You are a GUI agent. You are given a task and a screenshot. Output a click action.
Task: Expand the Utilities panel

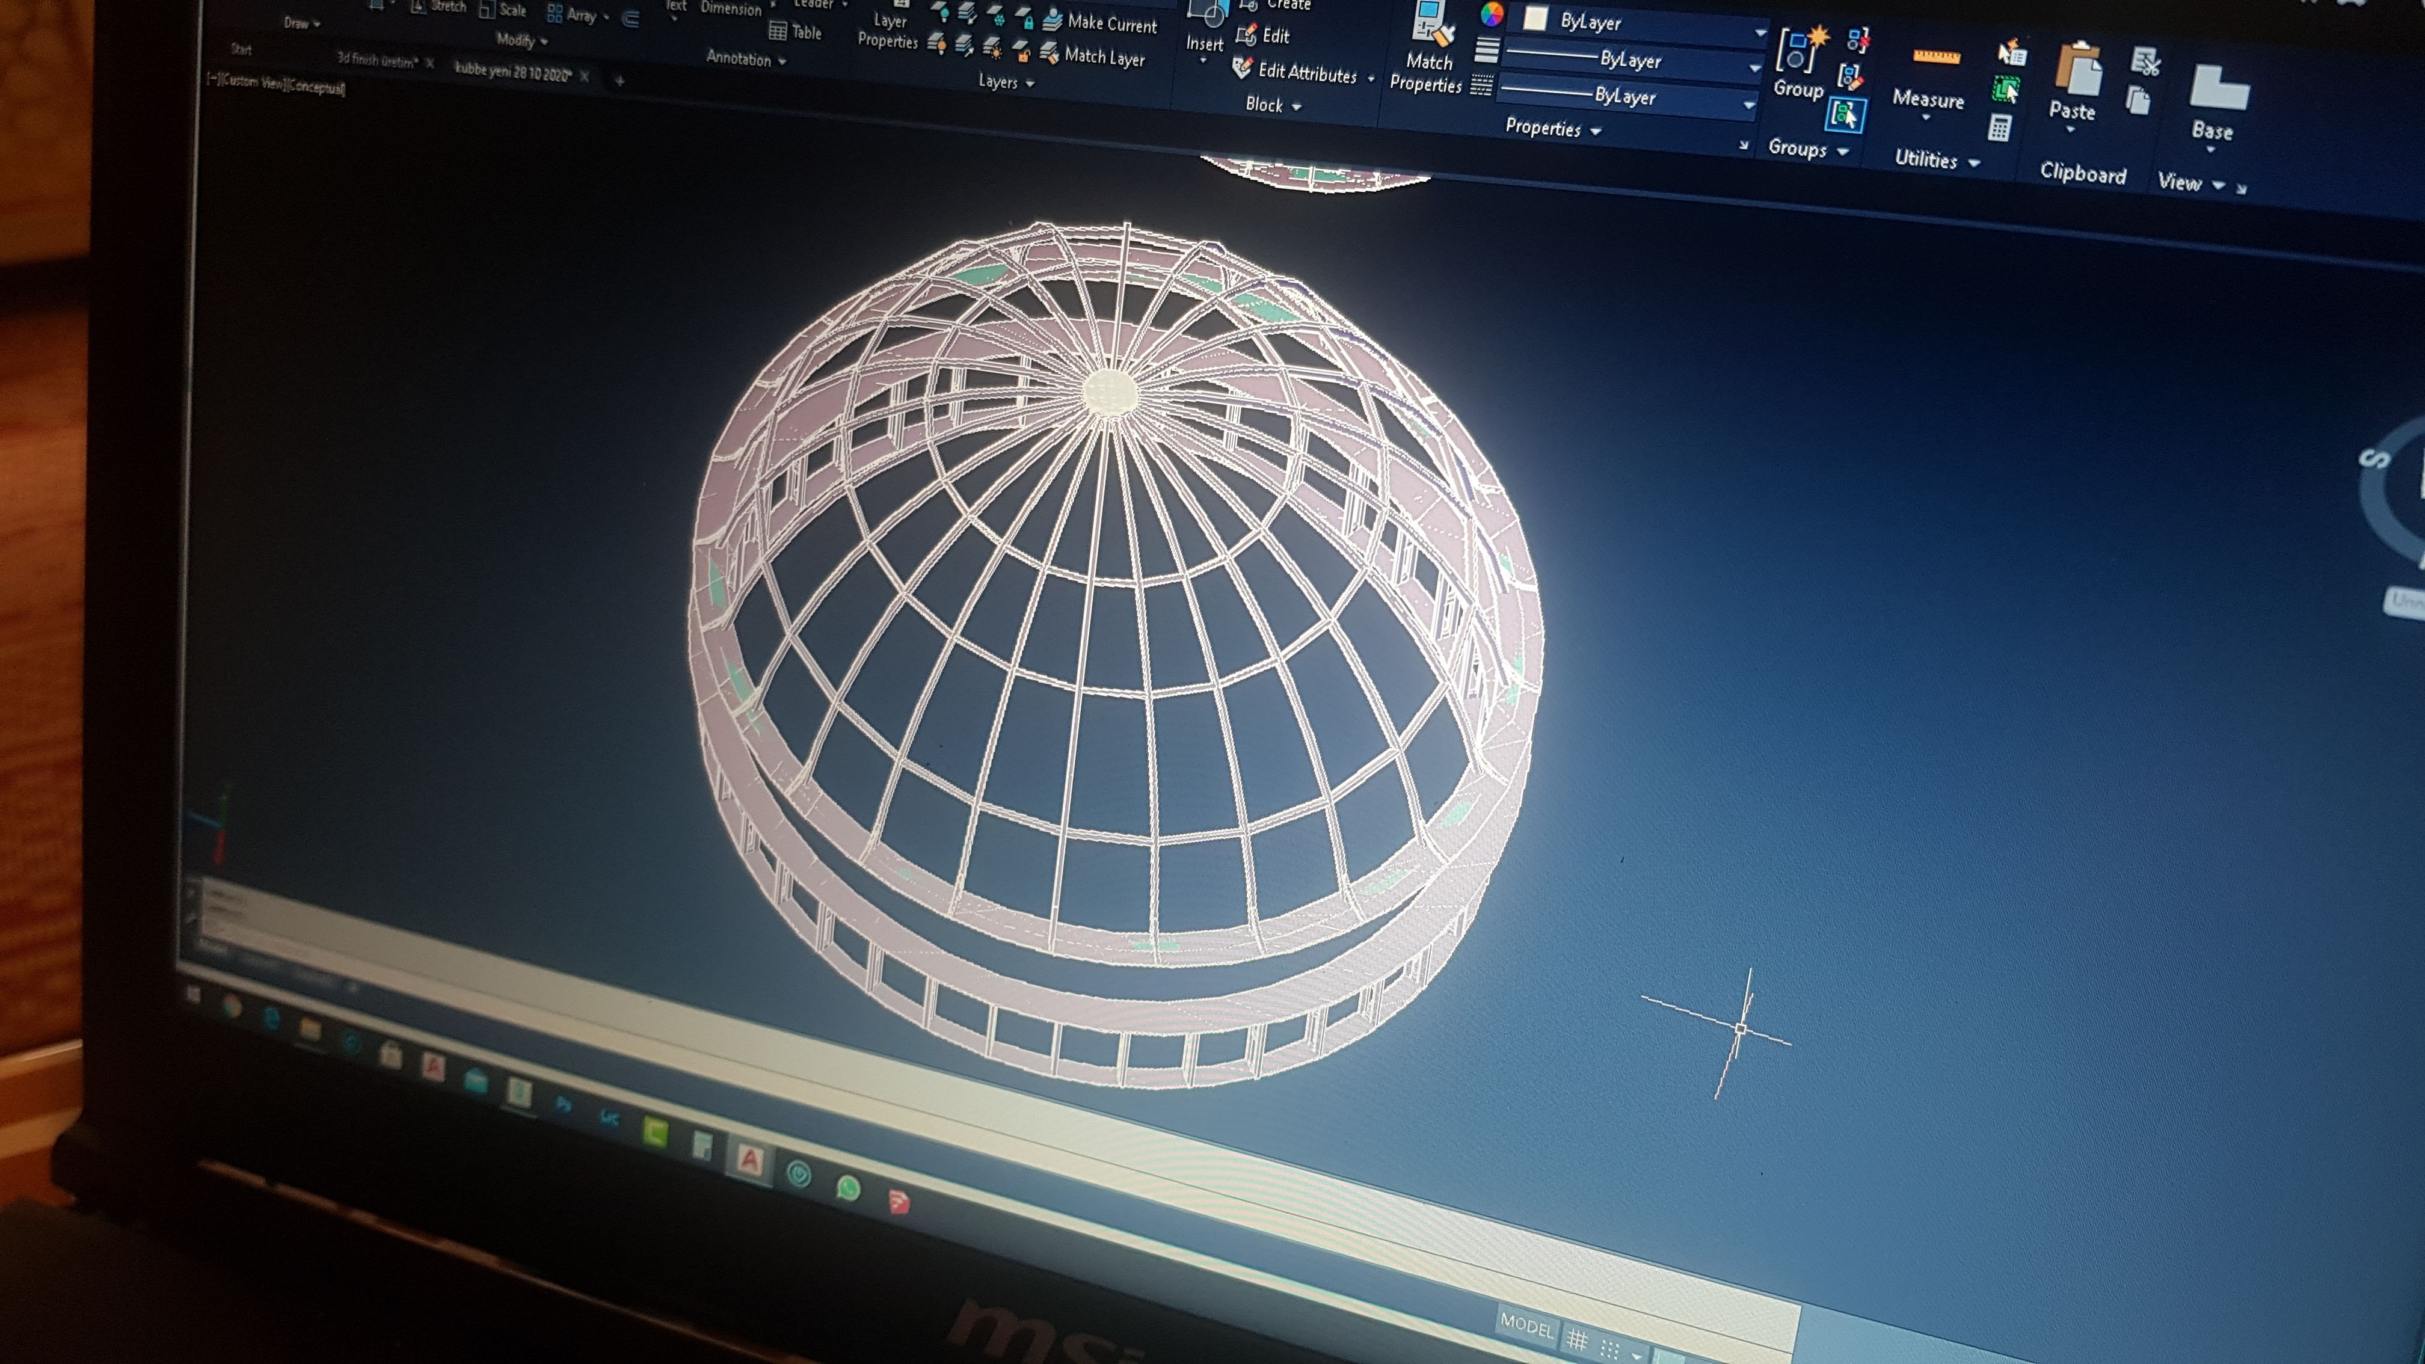point(1937,159)
